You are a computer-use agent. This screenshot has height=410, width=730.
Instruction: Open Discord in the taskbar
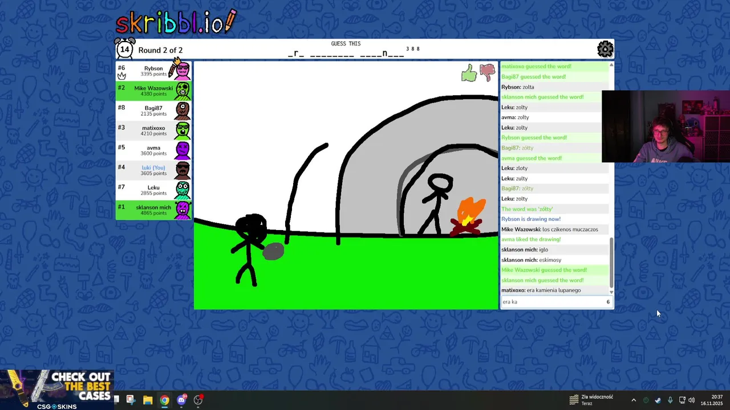click(x=181, y=400)
